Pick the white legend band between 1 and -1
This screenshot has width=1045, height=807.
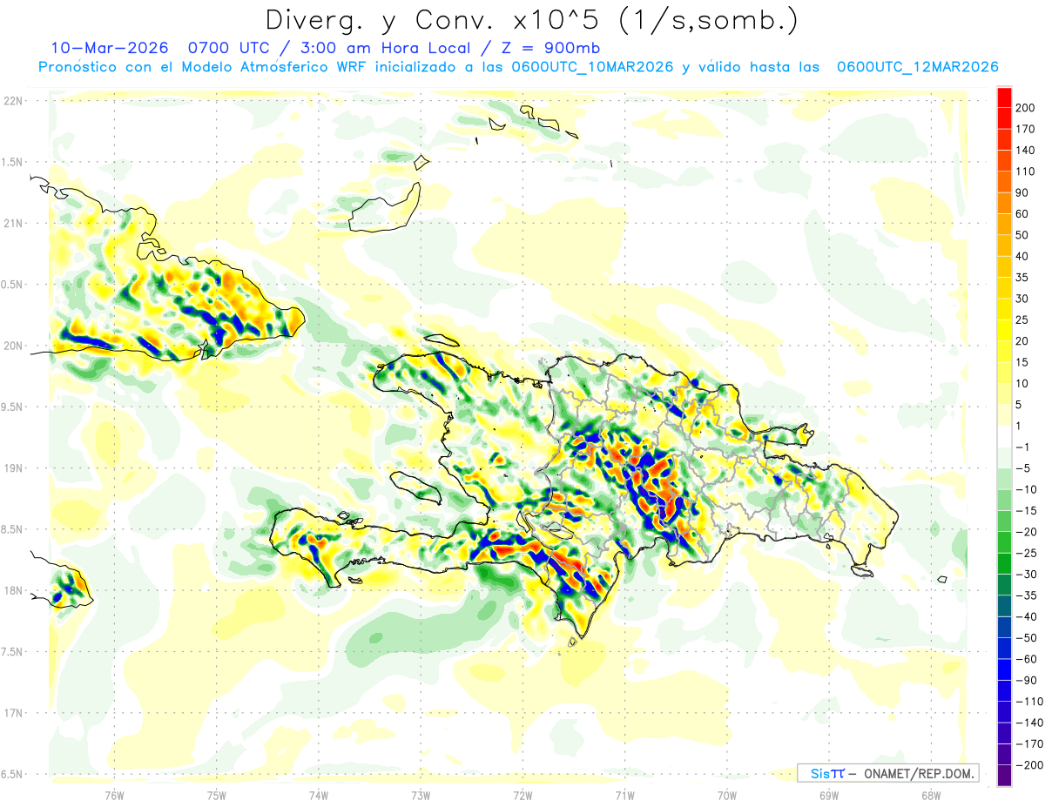(1004, 436)
